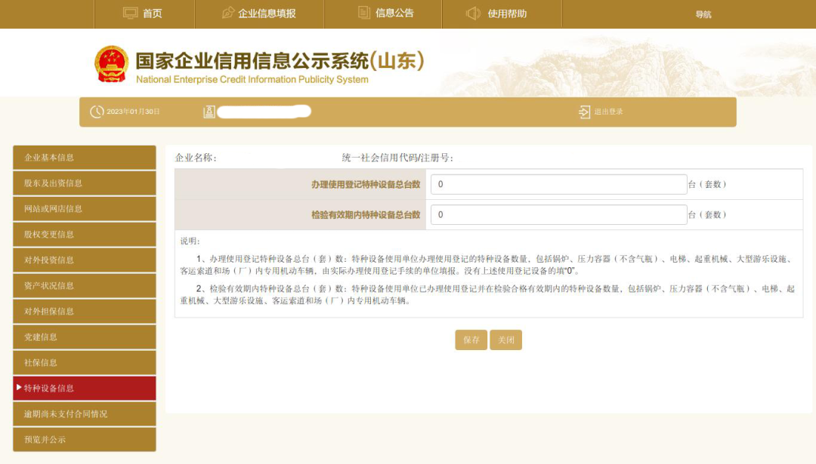Click the speaker icon beside 使用帮助

tap(474, 13)
